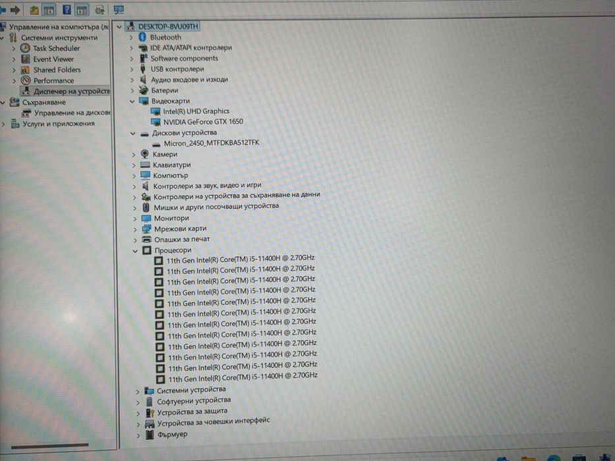Select Софтуерни устройства category
The height and width of the screenshot is (461, 615).
point(194,400)
